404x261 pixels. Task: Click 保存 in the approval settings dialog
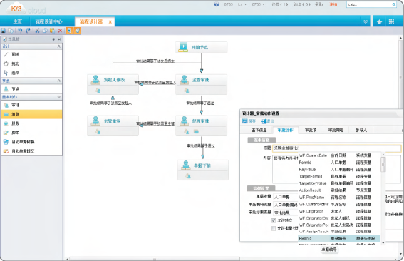249,121
